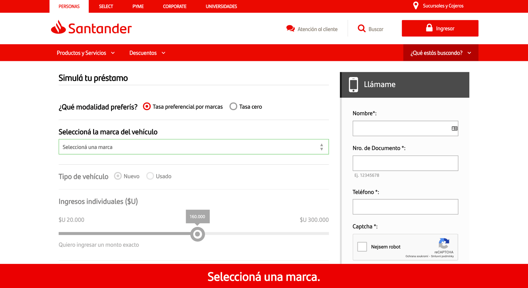The height and width of the screenshot is (288, 528).
Task: Choose Nuevo vehicle type
Action: (x=118, y=176)
